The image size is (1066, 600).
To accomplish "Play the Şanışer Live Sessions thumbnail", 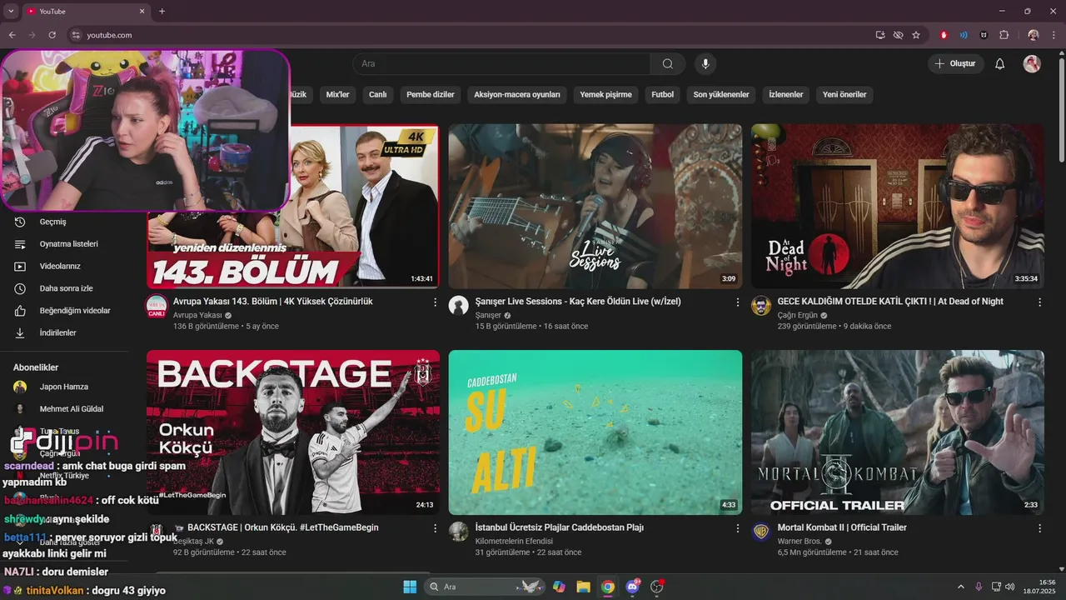I will point(595,207).
